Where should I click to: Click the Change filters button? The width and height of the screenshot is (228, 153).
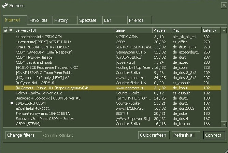click(x=24, y=135)
